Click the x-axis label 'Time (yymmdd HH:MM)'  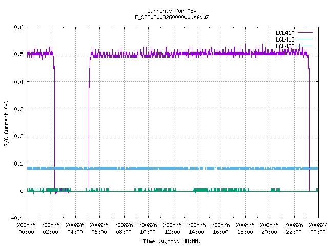click(x=172, y=241)
